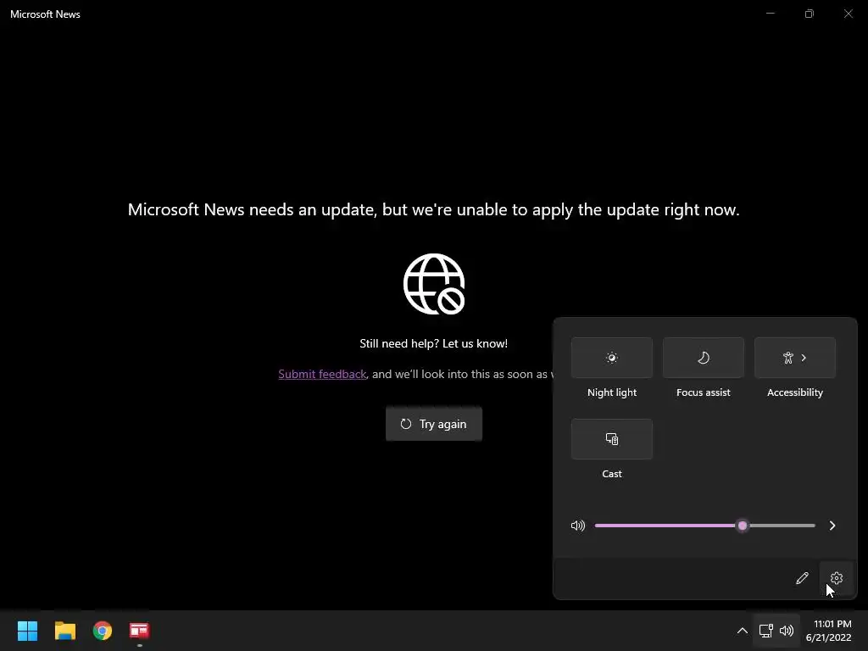
Task: Minimize the Microsoft News window
Action: pyautogui.click(x=771, y=14)
